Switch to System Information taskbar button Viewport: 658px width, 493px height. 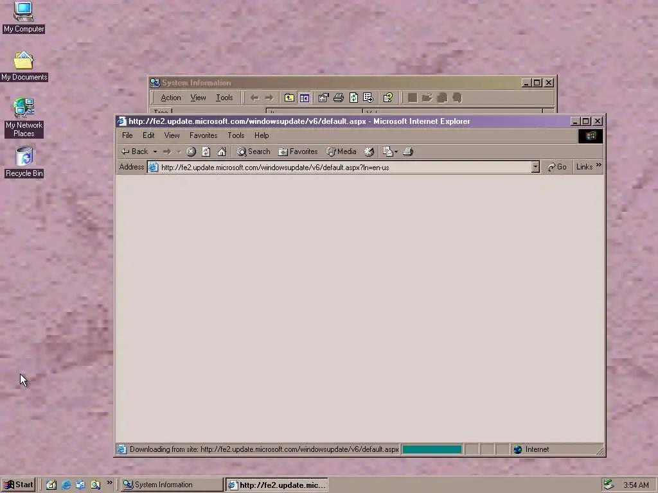tap(172, 485)
